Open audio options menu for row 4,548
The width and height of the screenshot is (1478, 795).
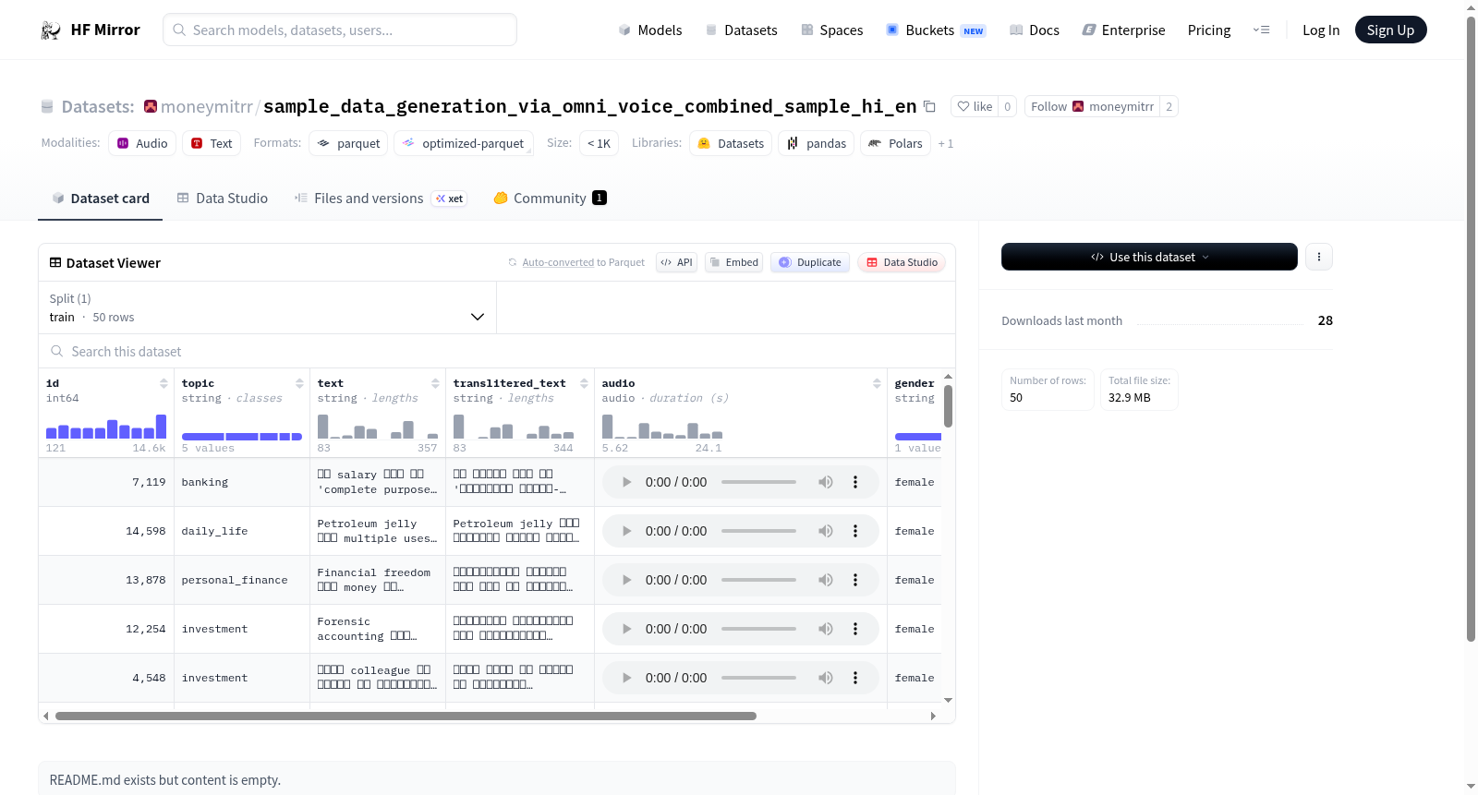point(855,678)
